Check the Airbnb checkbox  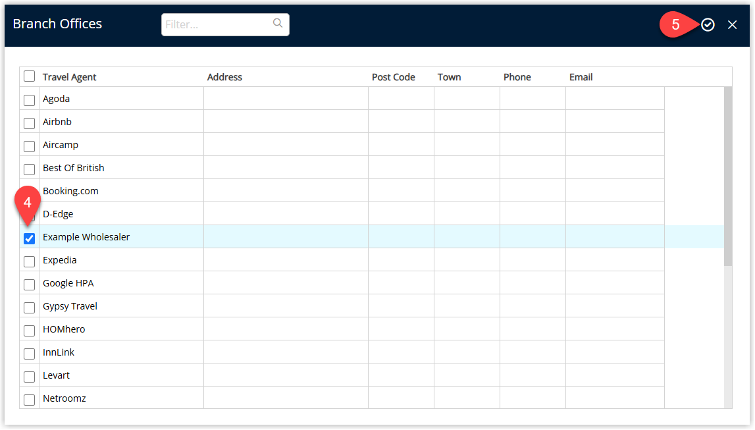pyautogui.click(x=30, y=123)
